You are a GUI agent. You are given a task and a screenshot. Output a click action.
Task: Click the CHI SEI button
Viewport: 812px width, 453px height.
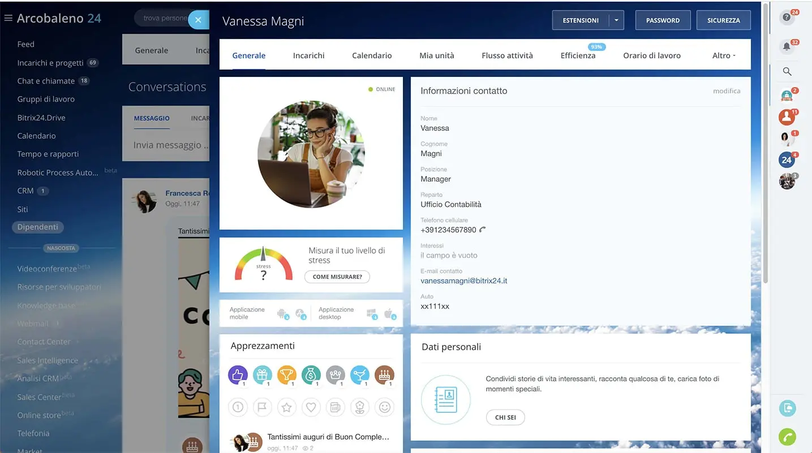pos(505,417)
